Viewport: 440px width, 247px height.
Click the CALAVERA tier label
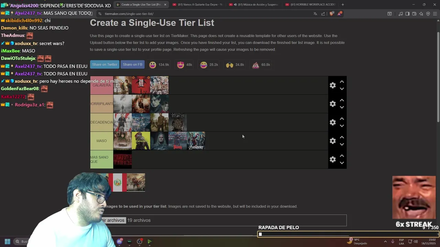[x=102, y=85]
